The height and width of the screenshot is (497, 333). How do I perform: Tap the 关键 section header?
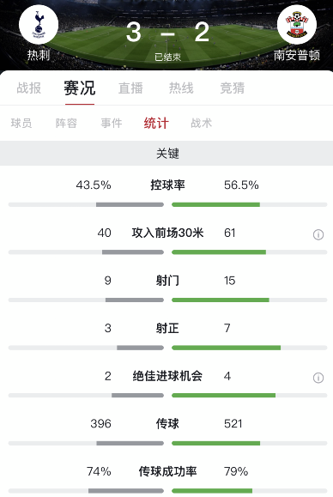[x=166, y=153]
